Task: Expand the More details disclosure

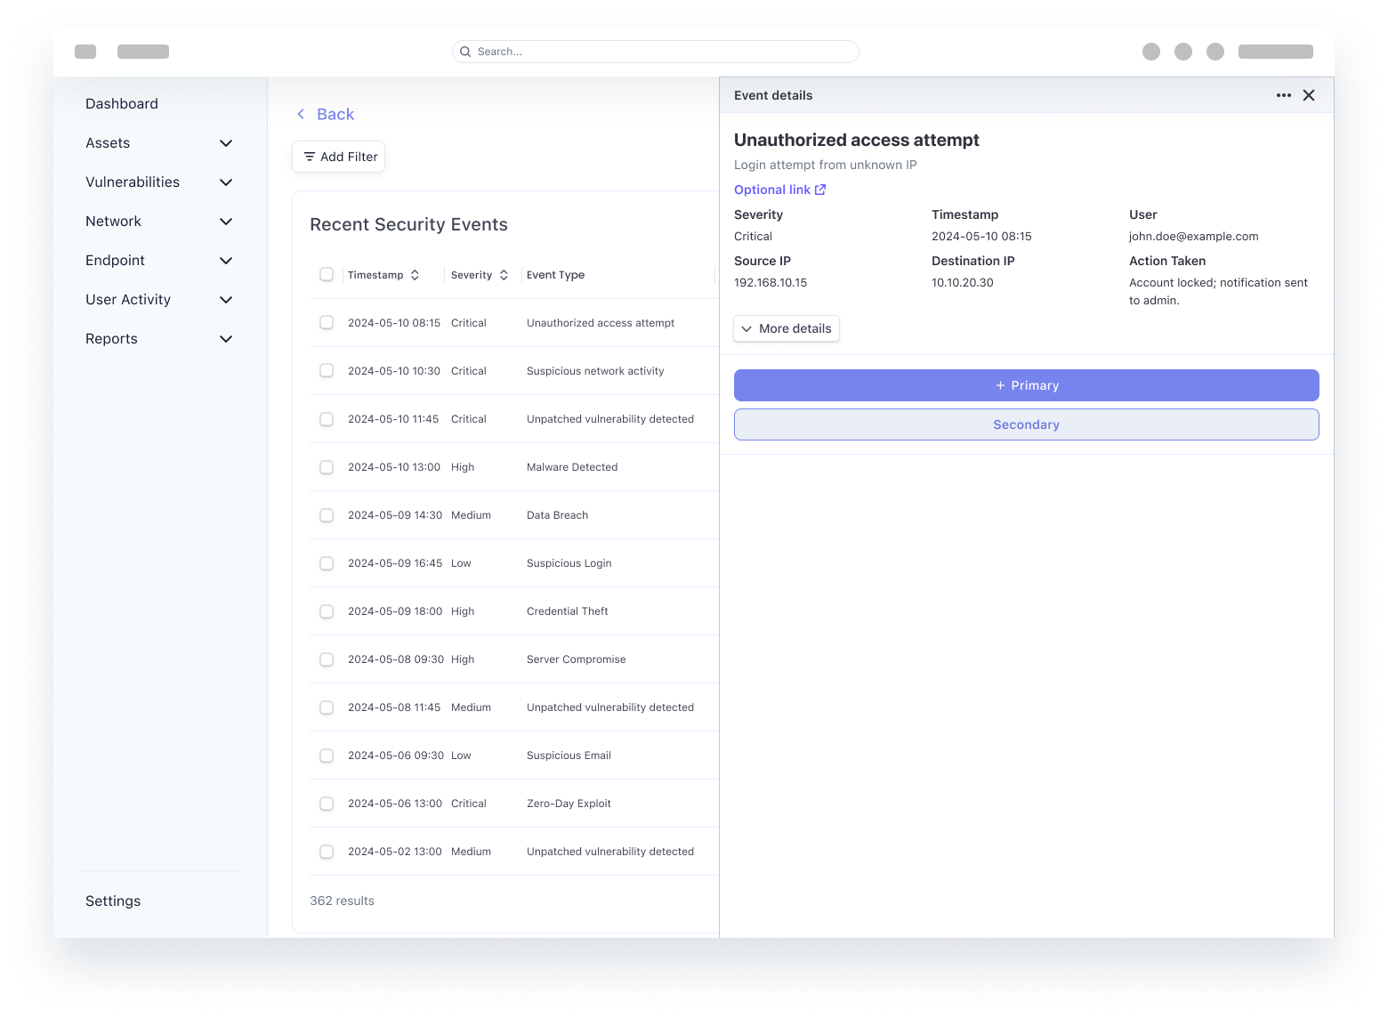Action: click(786, 328)
